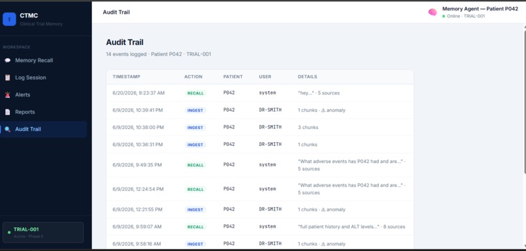Screen dimensions: 526x251
Task: Select Audit Trail in the sidebar
Action: coord(43,129)
